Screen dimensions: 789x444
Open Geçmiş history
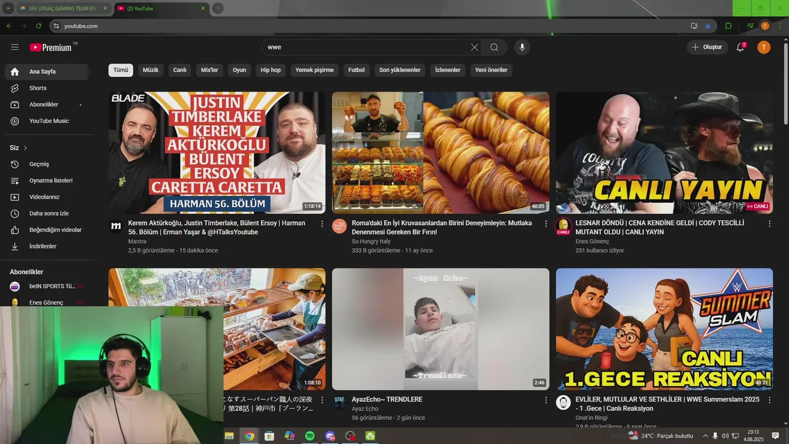click(47, 164)
